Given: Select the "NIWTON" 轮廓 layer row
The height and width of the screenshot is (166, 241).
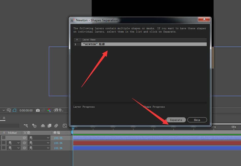Looking at the screenshot, I should tap(140, 44).
